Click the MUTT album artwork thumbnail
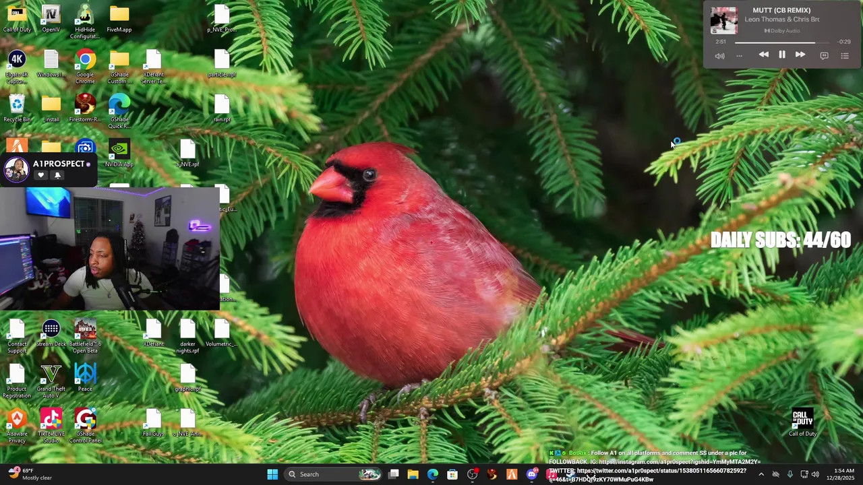This screenshot has height=485, width=863. tap(723, 20)
